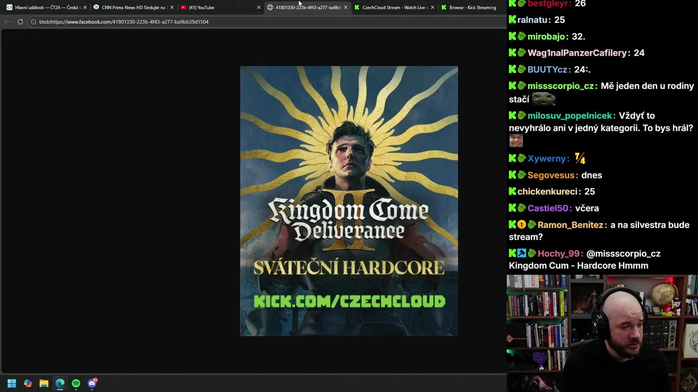698x392 pixels.
Task: Open Spotify from the taskbar
Action: 76,383
